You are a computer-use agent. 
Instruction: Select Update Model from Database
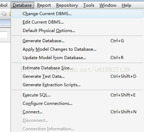click(x=78, y=58)
